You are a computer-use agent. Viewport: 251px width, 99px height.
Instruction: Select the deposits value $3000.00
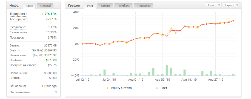tap(50, 73)
